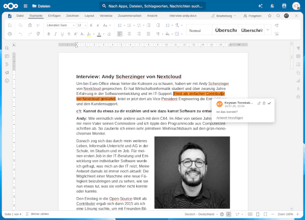Resolve the comment with checkmark icon

point(269,103)
